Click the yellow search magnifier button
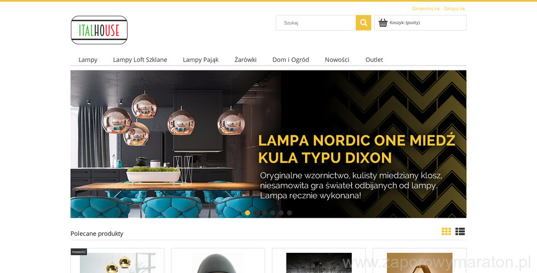 pos(363,23)
